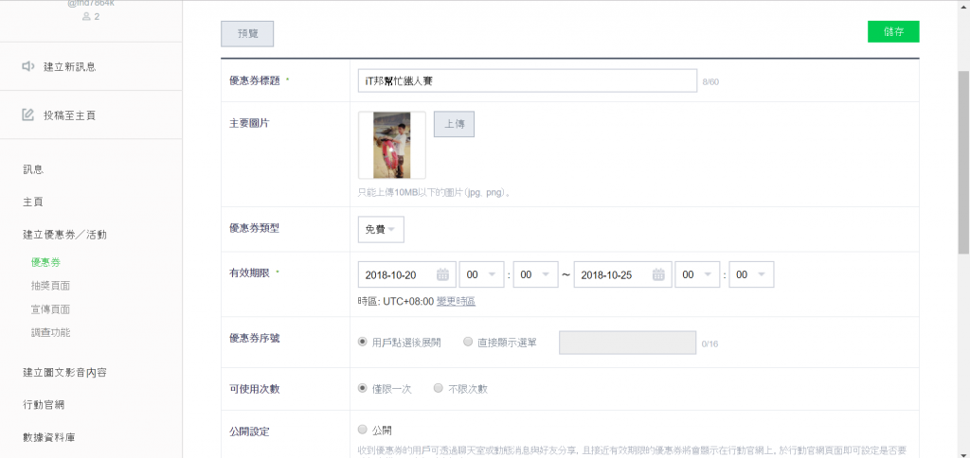Click the start date field 2018-10-20
The width and height of the screenshot is (970, 458).
tap(407, 274)
